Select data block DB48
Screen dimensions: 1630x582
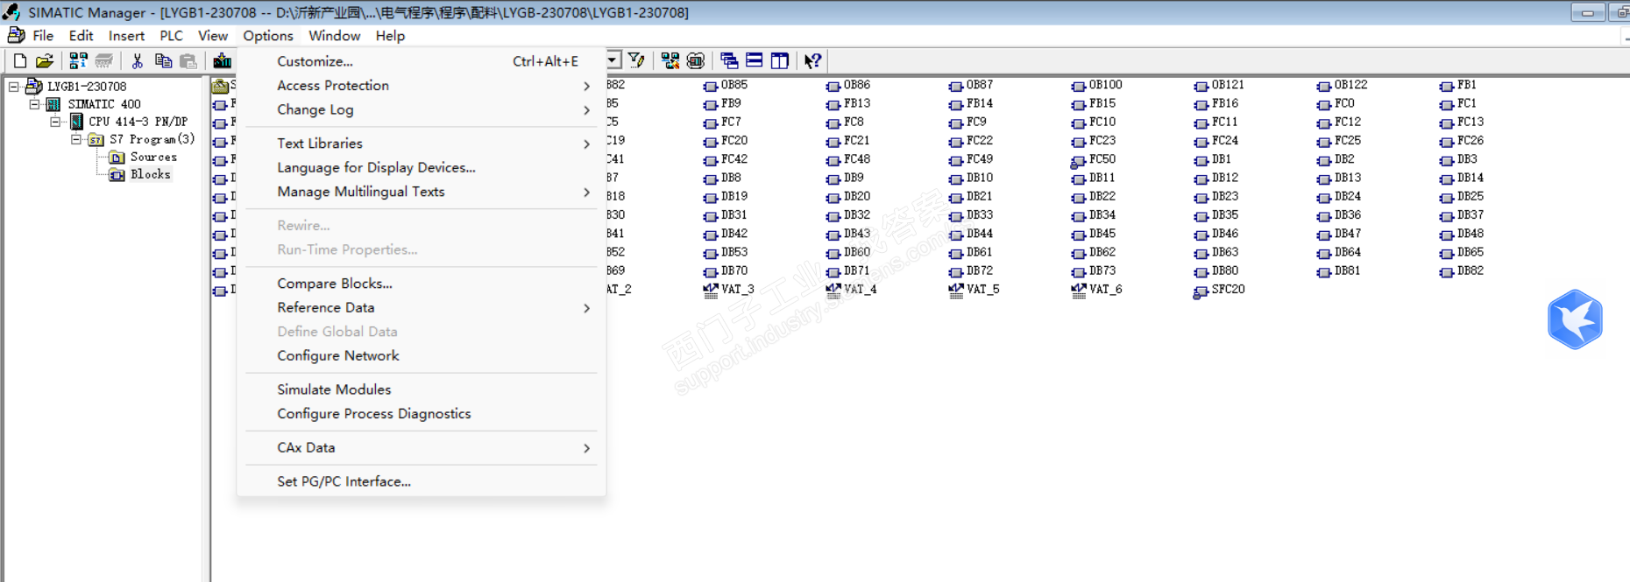[1462, 234]
